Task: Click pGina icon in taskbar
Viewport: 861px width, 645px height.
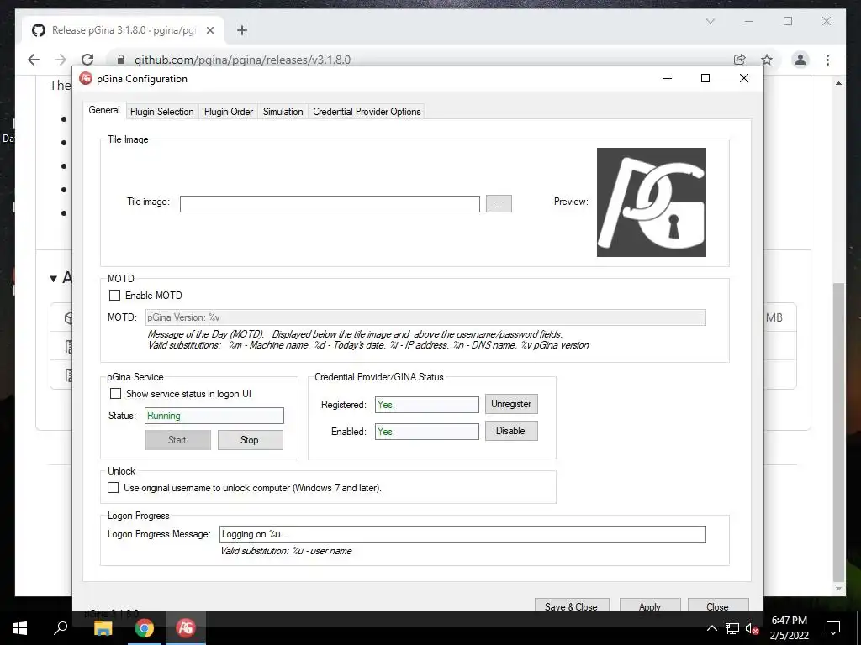Action: (186, 628)
